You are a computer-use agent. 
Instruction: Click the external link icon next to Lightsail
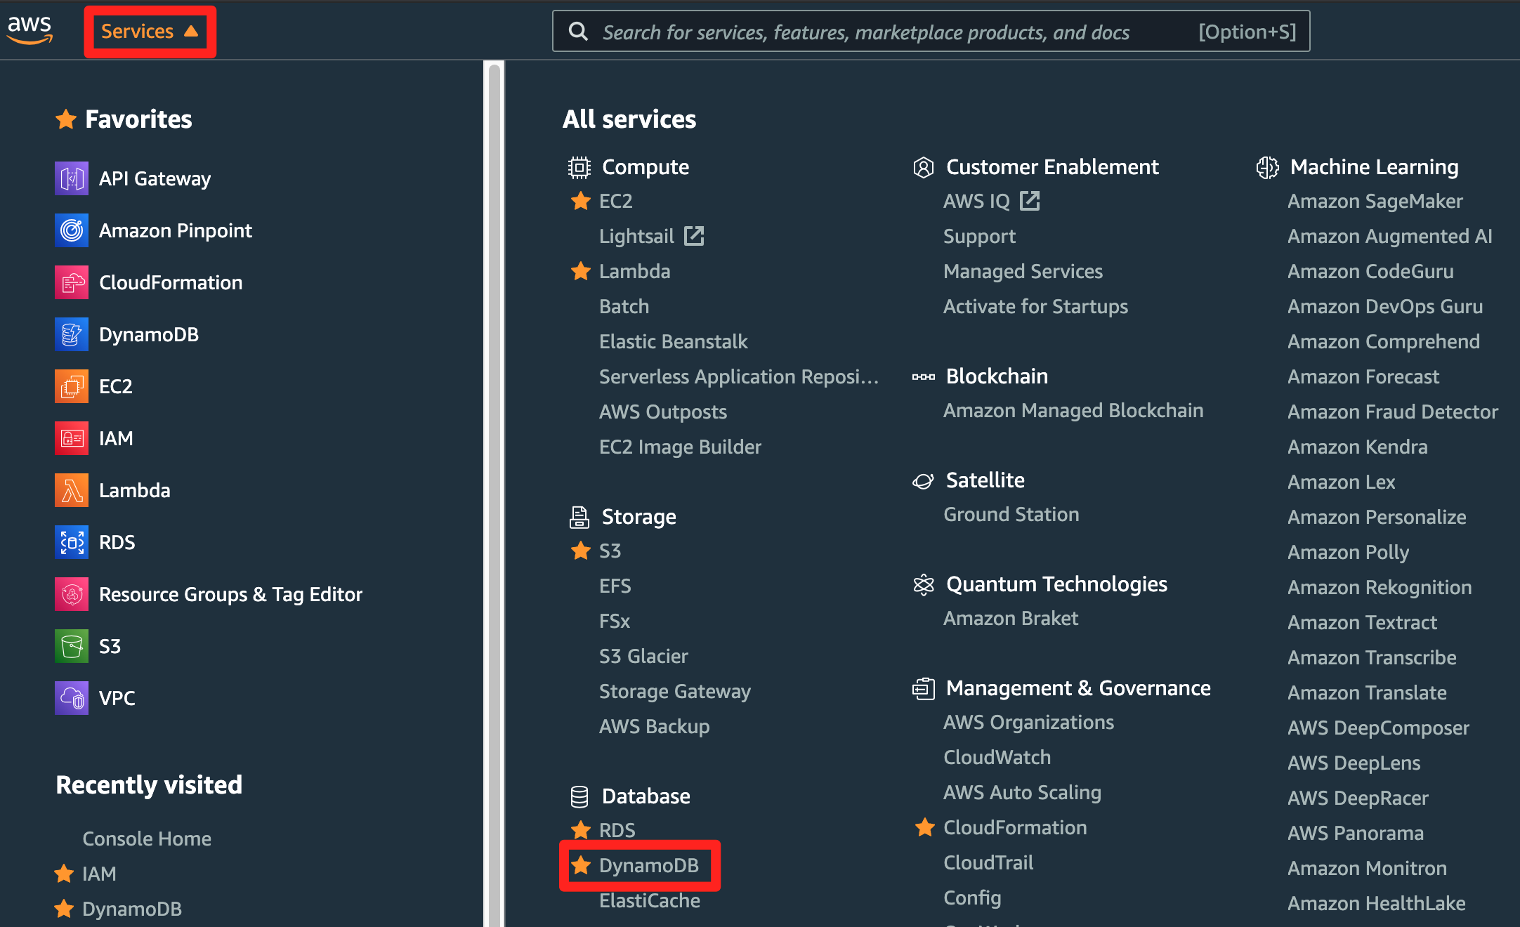(x=694, y=236)
